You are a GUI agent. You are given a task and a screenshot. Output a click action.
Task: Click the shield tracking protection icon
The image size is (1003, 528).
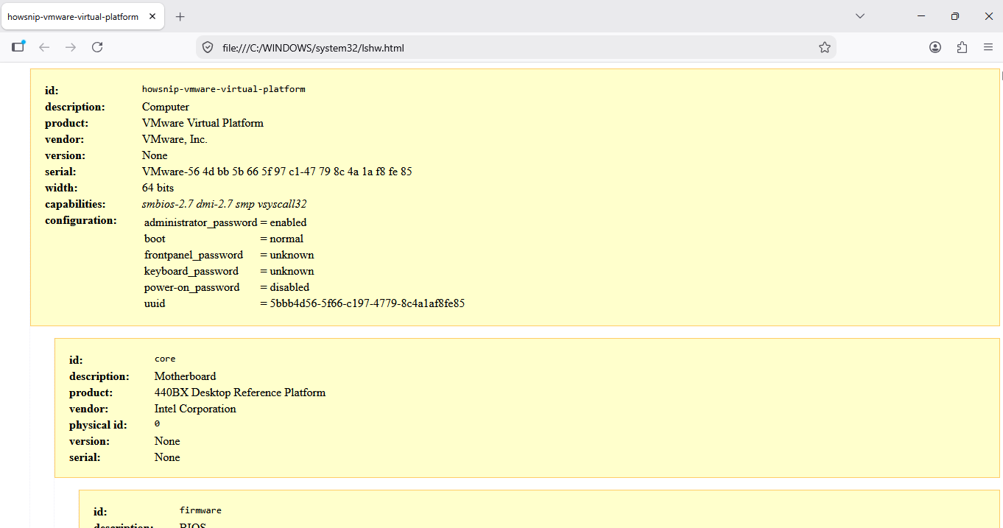(x=208, y=48)
